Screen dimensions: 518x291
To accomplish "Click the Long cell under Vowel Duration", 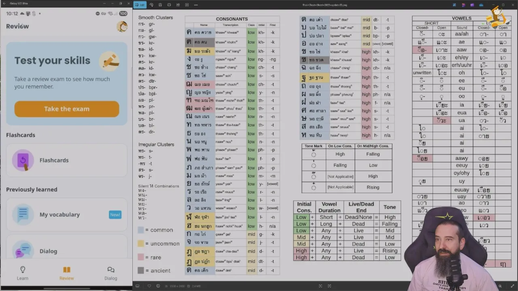I will [x=326, y=224].
